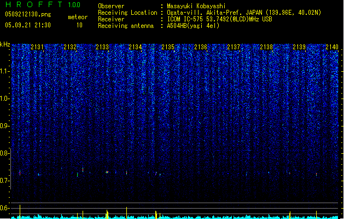Click the Receiving Location label
The height and width of the screenshot is (219, 344).
(127, 13)
